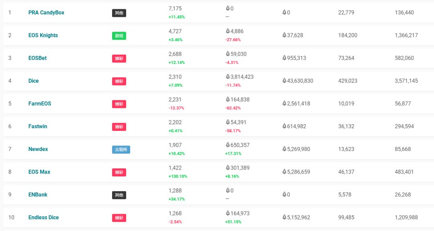The width and height of the screenshot is (434, 231).
Task: Select rank number 10 in the Endless Dice row
Action: pos(11,217)
